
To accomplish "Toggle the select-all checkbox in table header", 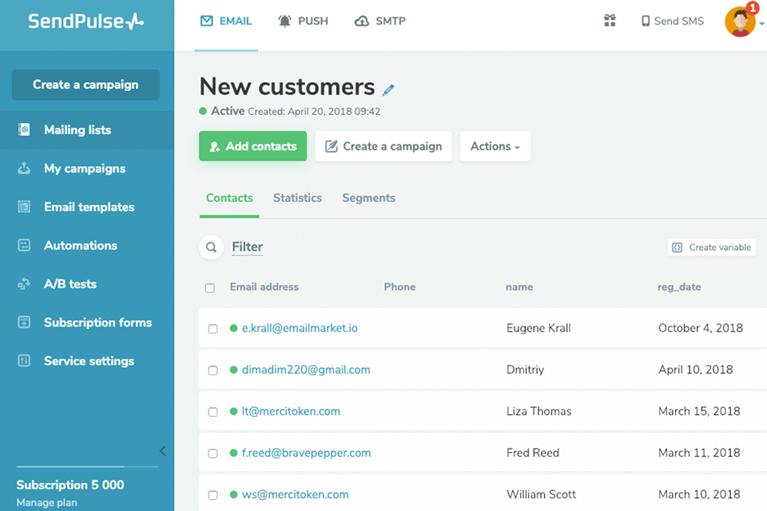I will click(x=210, y=288).
